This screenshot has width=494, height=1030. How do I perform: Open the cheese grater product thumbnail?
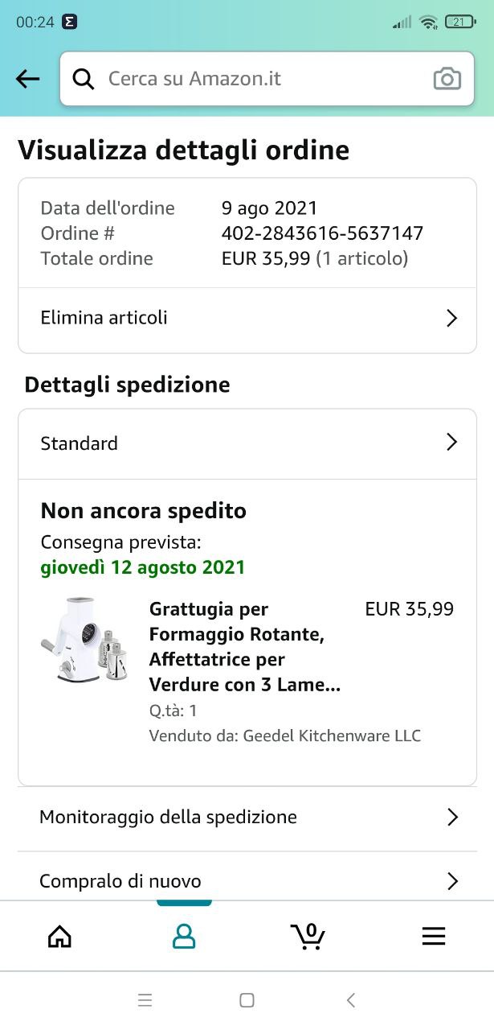84,641
